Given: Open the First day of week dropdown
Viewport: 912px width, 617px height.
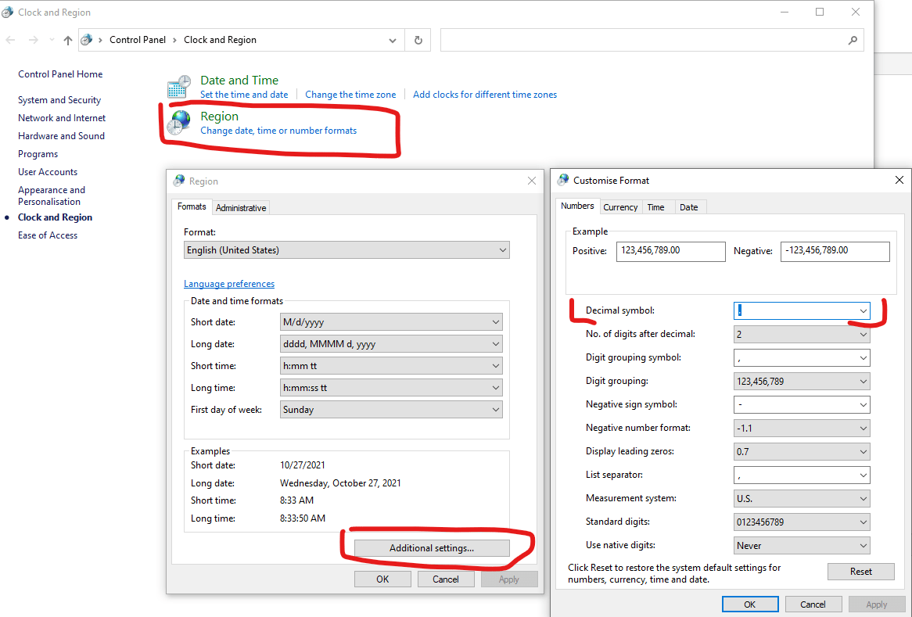Looking at the screenshot, I should tap(494, 409).
